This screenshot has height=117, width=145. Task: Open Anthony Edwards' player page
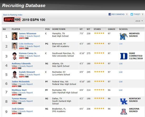coord(21,64)
